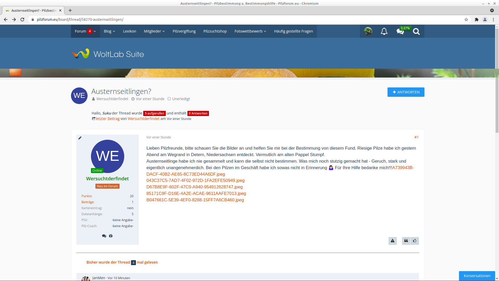Open the Konversationen panel button

[x=477, y=276]
